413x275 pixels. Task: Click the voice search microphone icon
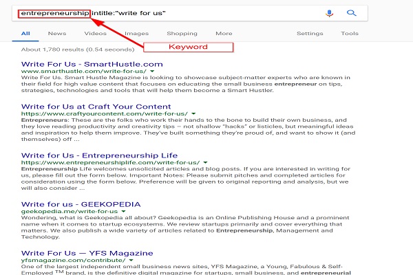pyautogui.click(x=329, y=13)
